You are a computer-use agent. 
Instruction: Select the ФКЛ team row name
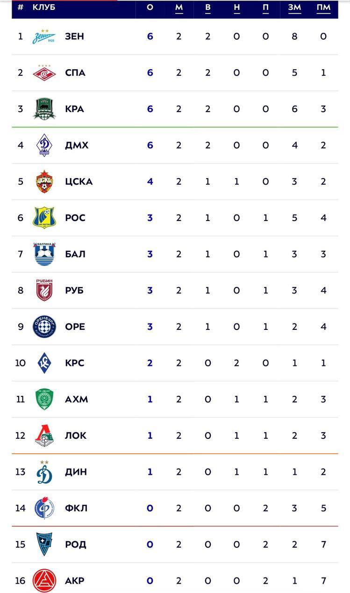pyautogui.click(x=76, y=508)
